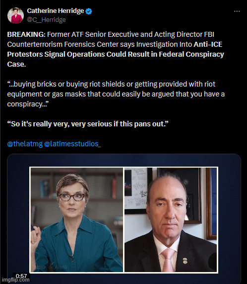Click the bold "So it's really very, very serious" quote

pyautogui.click(x=88, y=124)
